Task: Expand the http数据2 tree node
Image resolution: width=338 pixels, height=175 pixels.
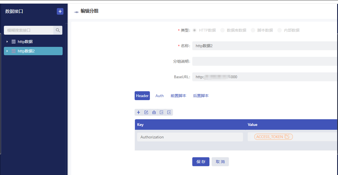Action: point(7,51)
